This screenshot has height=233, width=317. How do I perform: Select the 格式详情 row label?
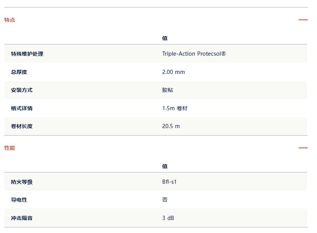pos(22,108)
